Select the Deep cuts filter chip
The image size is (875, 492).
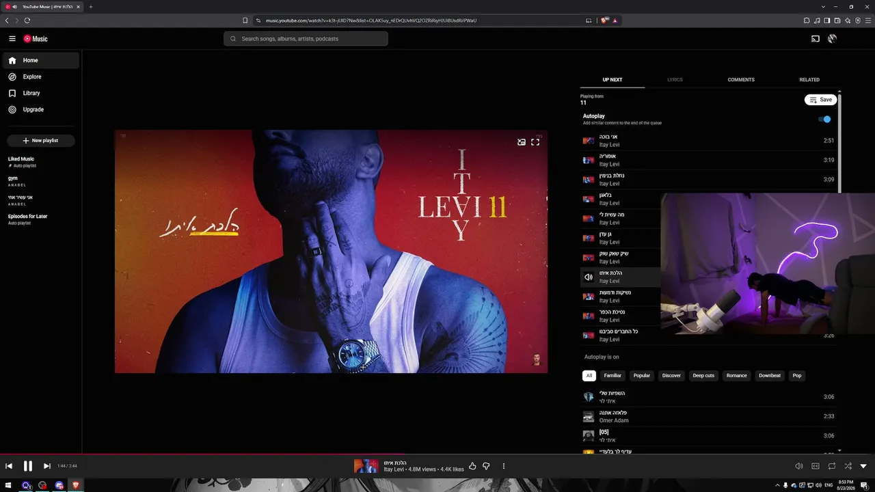pos(703,376)
